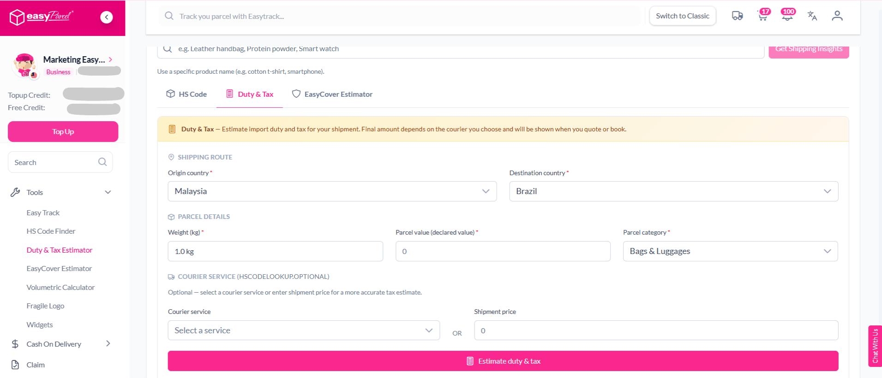Click the Tools wrench icon
The width and height of the screenshot is (882, 378).
click(15, 192)
